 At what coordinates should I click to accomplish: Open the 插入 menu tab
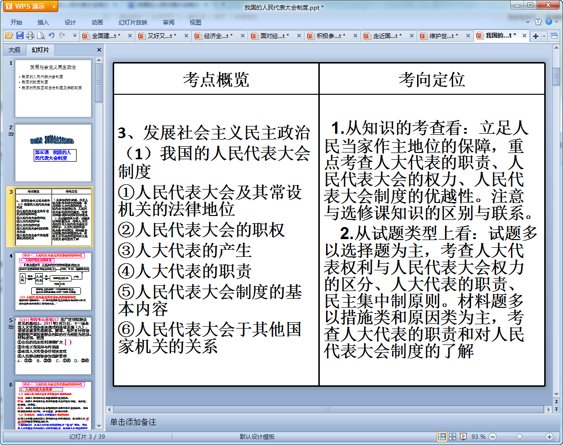pyautogui.click(x=43, y=22)
